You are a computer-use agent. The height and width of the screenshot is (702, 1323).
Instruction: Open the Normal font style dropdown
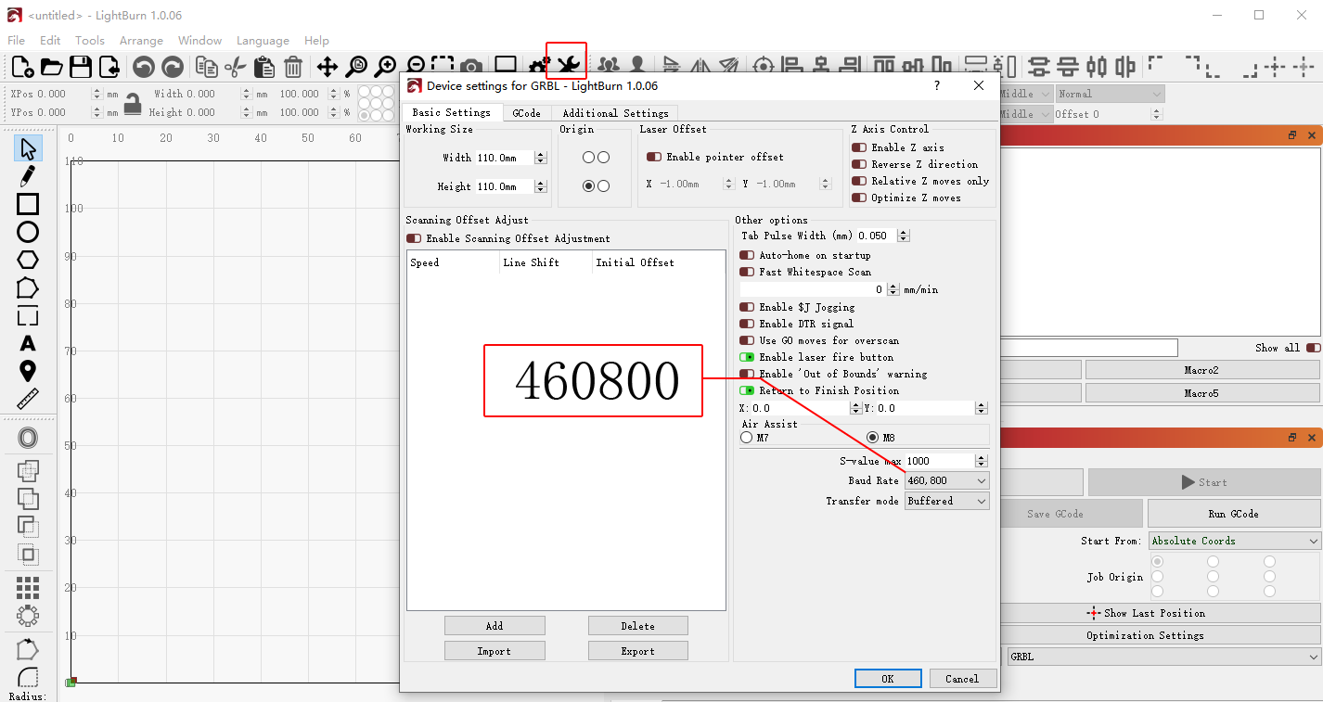(1110, 94)
